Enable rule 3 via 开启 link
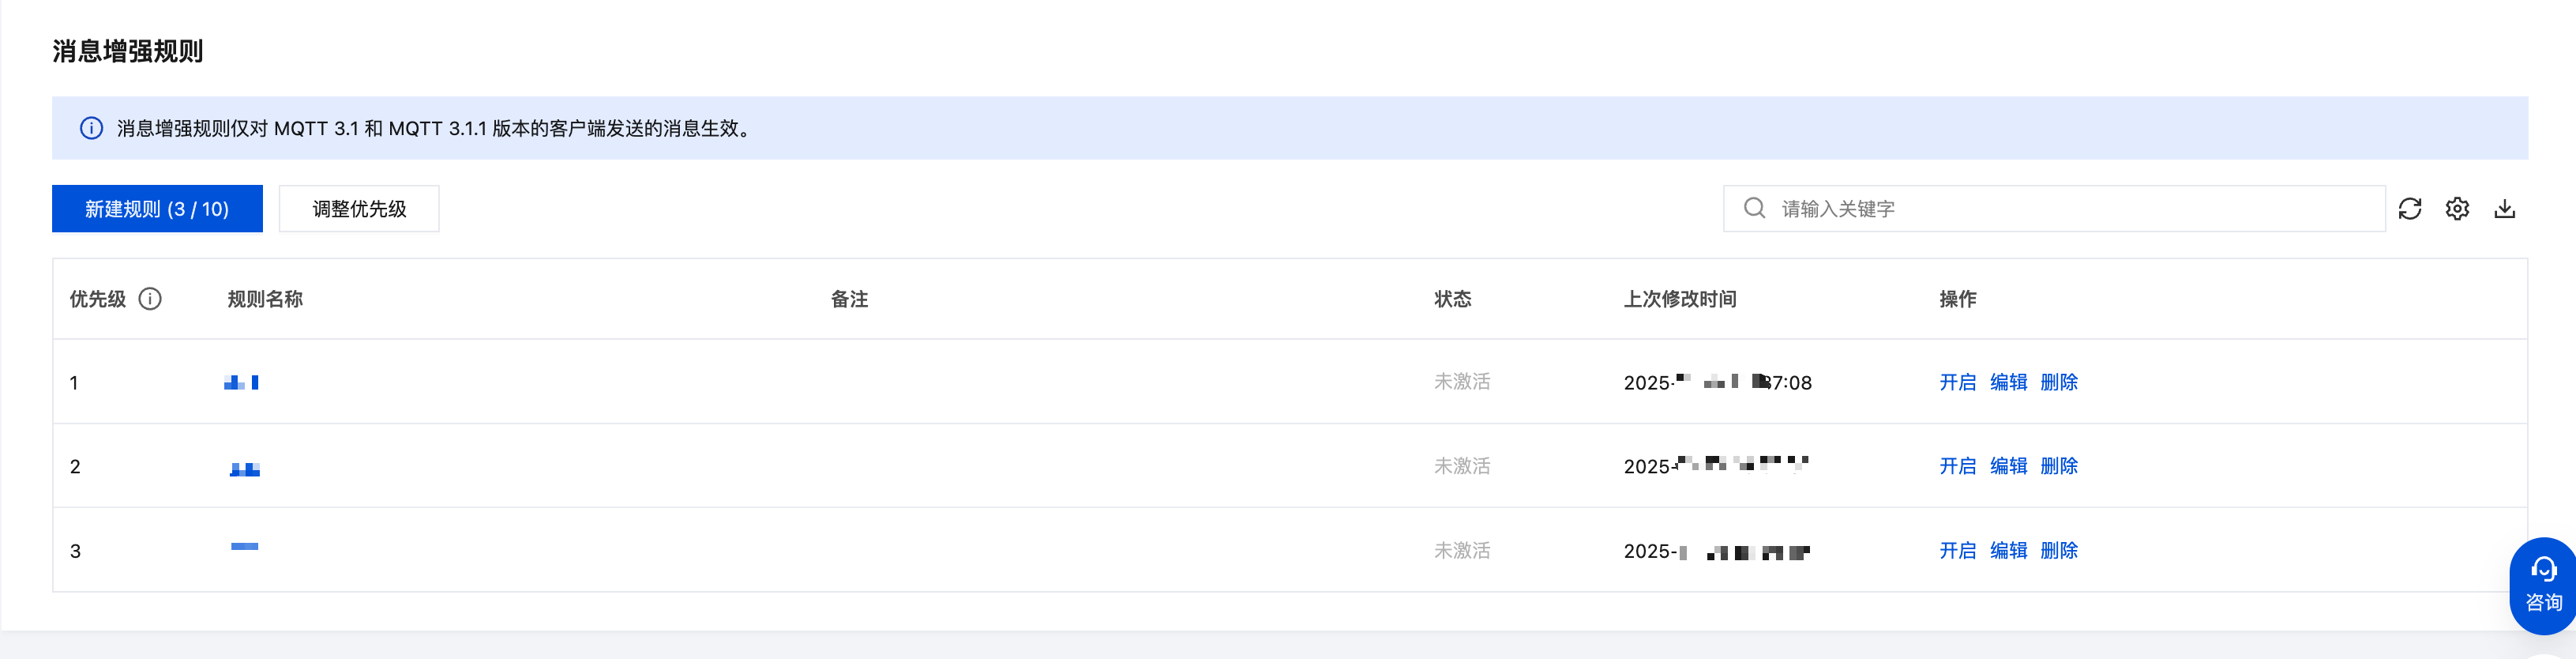This screenshot has height=659, width=2576. (x=1957, y=551)
